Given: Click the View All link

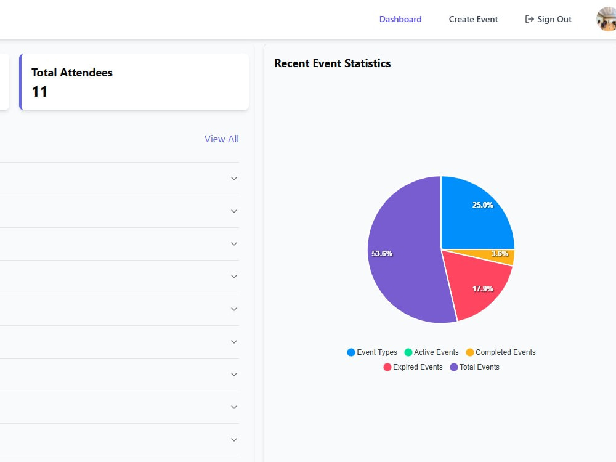Looking at the screenshot, I should coord(222,139).
